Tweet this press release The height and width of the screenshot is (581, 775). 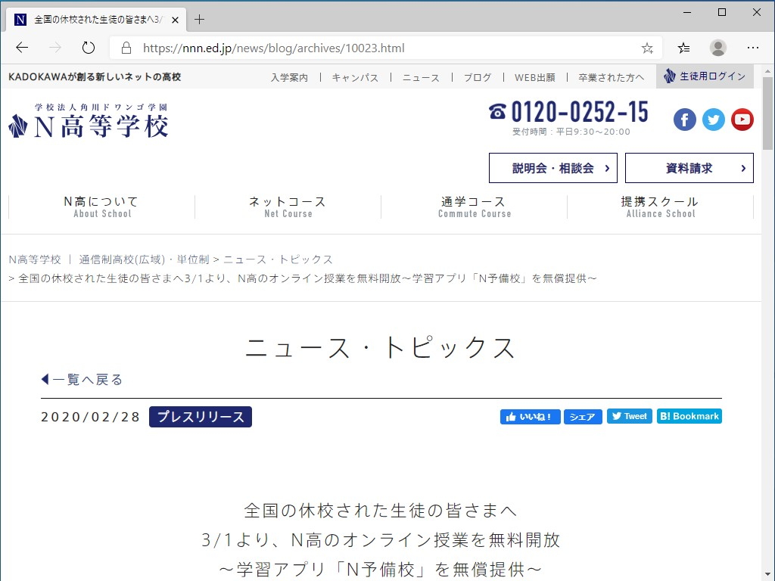629,415
